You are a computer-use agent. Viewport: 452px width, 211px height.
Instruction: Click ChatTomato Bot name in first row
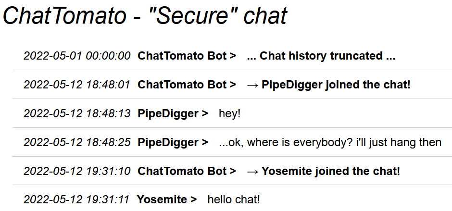187,56
